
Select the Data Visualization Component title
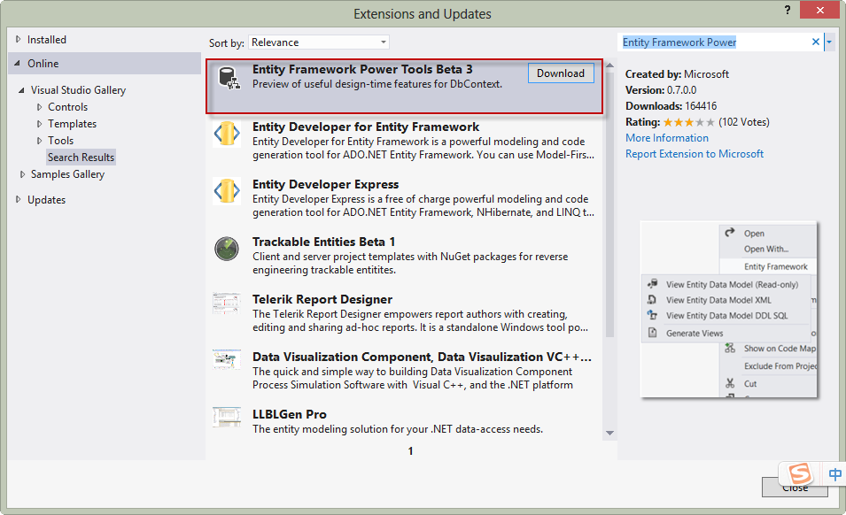click(422, 357)
